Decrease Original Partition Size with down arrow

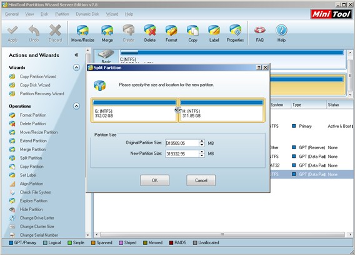pyautogui.click(x=202, y=145)
